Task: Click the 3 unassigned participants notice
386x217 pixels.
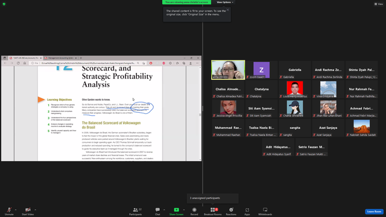Action: pos(213,198)
